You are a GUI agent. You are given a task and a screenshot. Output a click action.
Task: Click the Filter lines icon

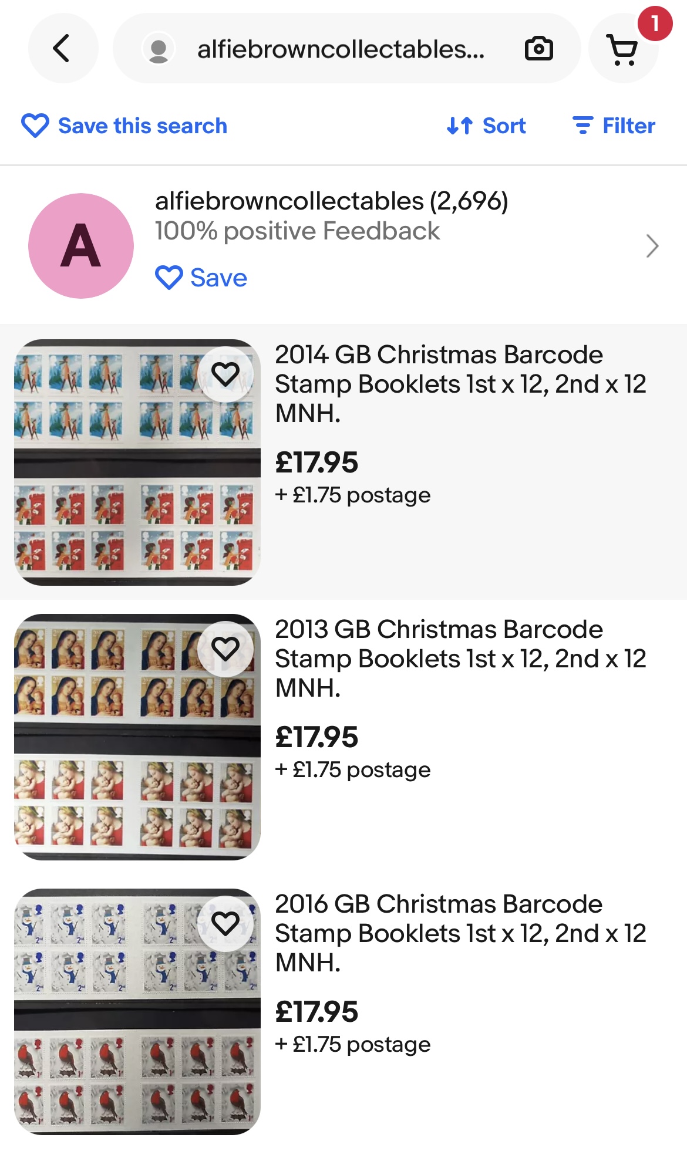(582, 126)
